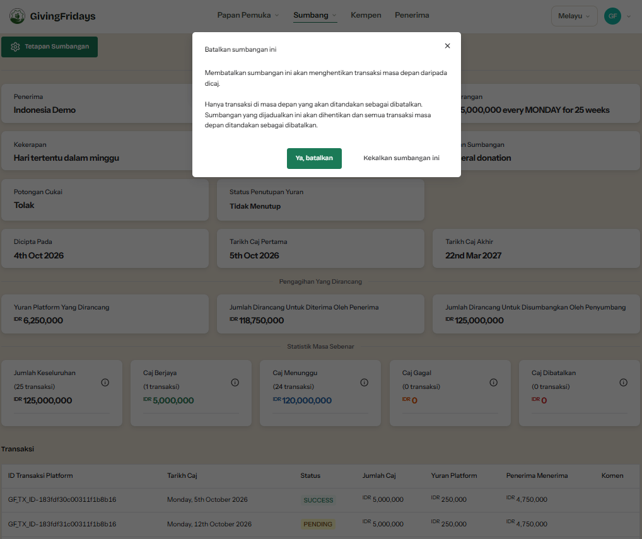This screenshot has height=539, width=642.
Task: Open Tetapan Sumbangan settings
Action: pyautogui.click(x=50, y=47)
